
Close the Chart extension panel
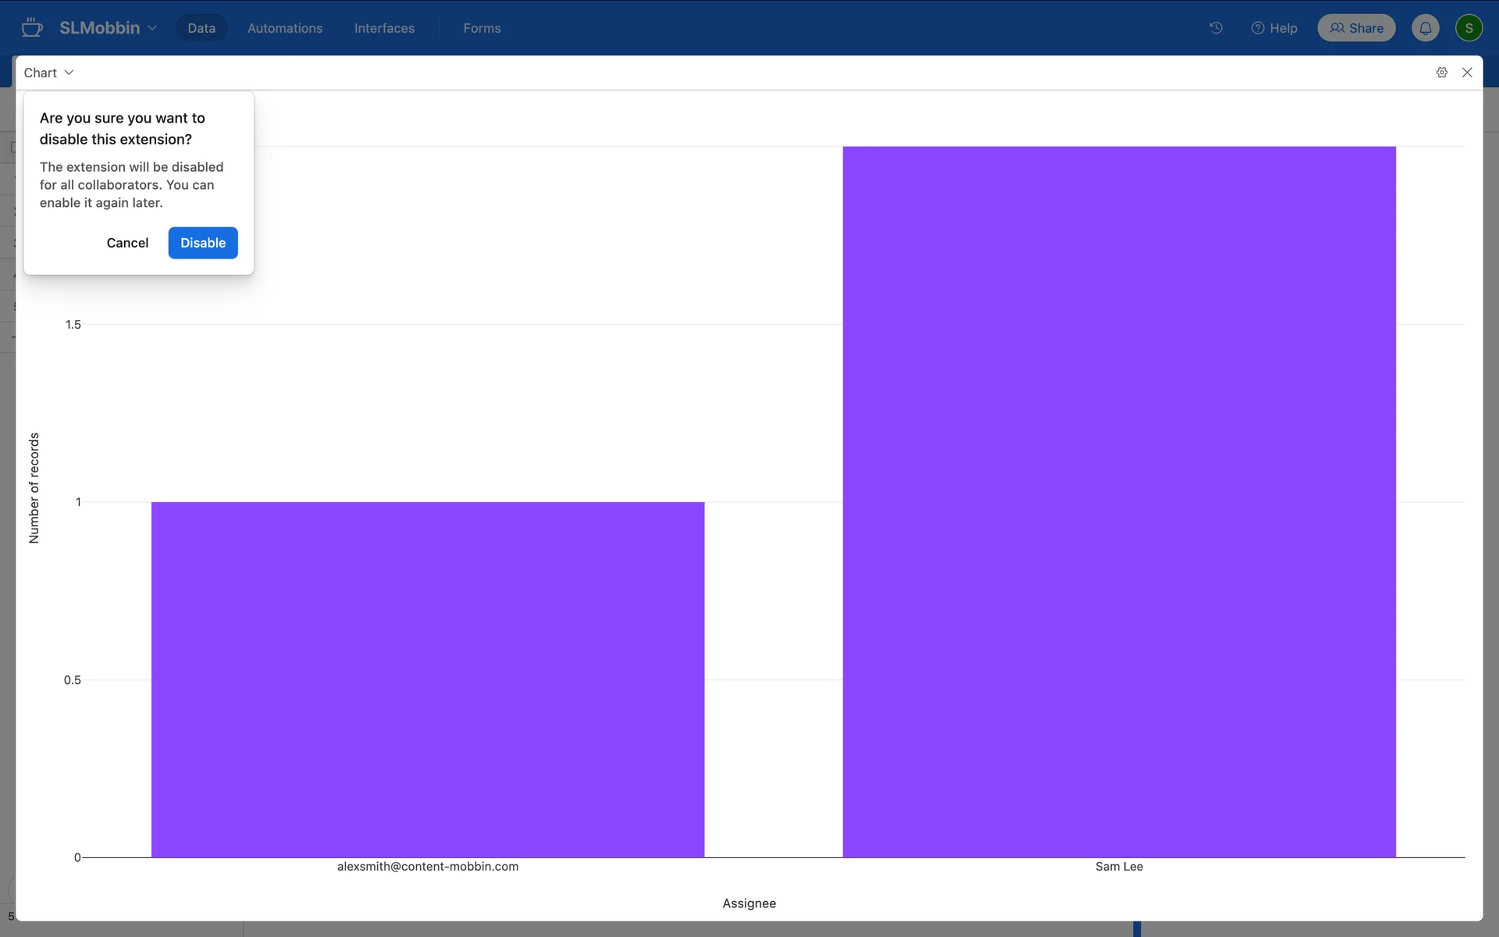tap(1467, 73)
